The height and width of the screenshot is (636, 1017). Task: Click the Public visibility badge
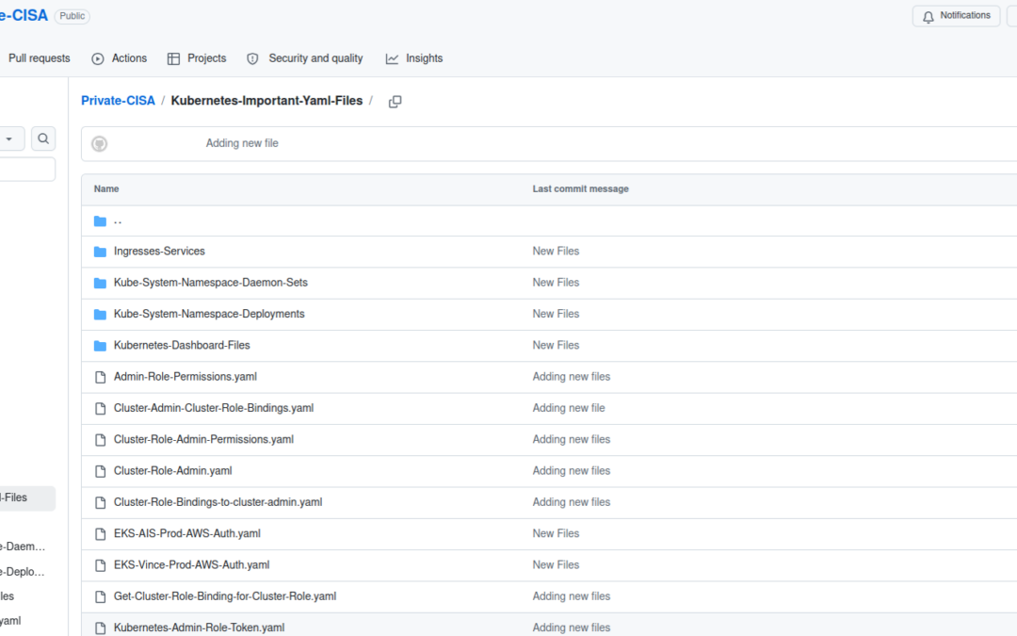coord(72,16)
